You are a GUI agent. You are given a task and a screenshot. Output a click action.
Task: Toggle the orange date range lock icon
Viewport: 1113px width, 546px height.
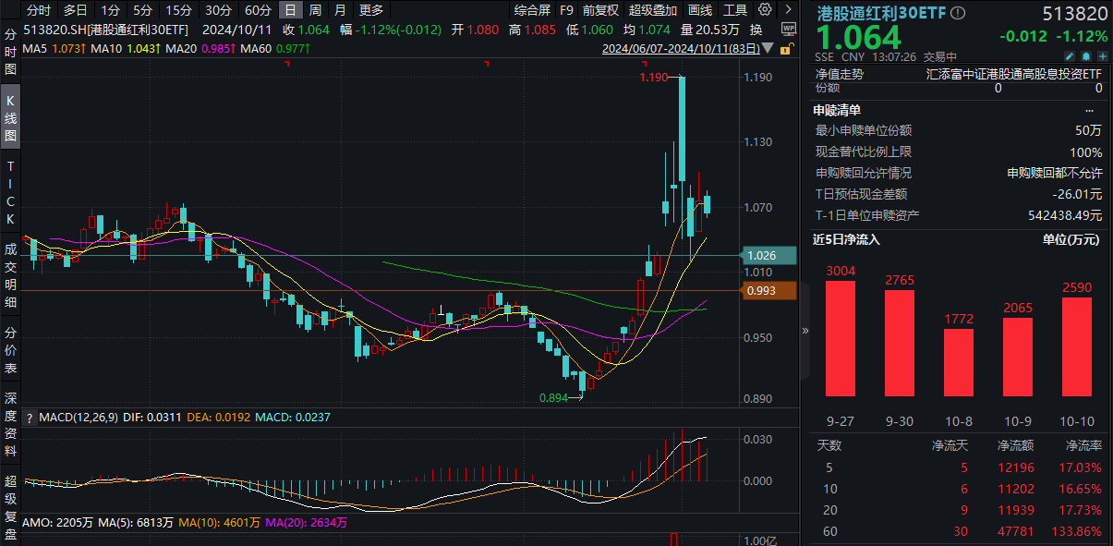(x=785, y=48)
